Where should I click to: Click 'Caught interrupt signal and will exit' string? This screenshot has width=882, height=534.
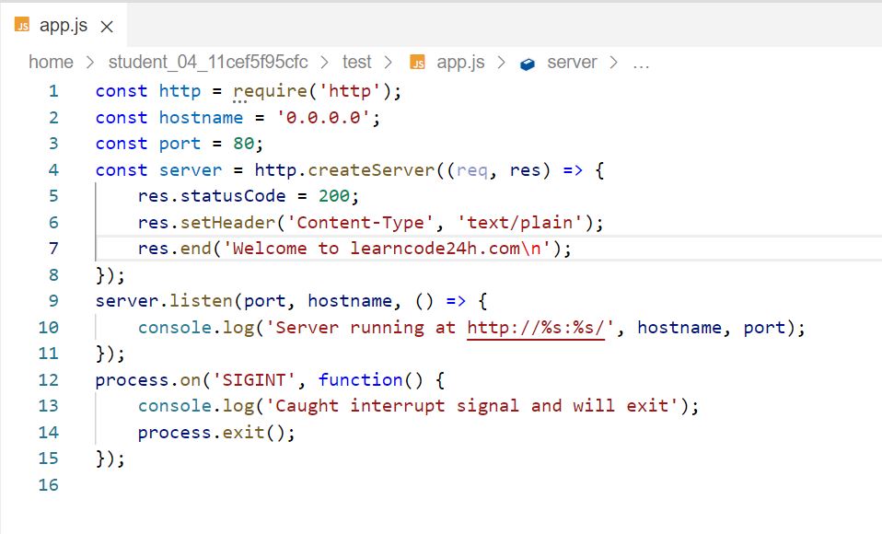coord(472,406)
